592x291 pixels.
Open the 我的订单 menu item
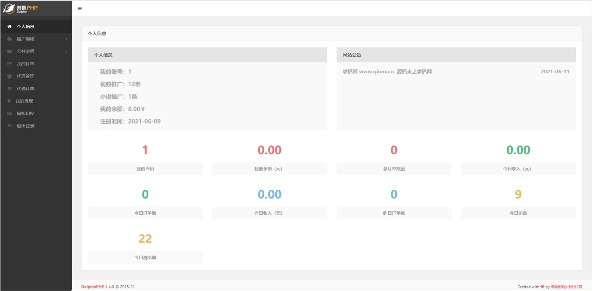[25, 64]
